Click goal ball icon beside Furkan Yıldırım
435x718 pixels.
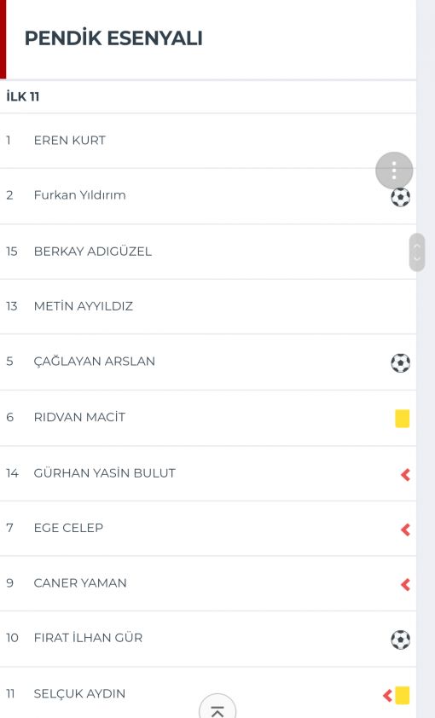pyautogui.click(x=400, y=197)
